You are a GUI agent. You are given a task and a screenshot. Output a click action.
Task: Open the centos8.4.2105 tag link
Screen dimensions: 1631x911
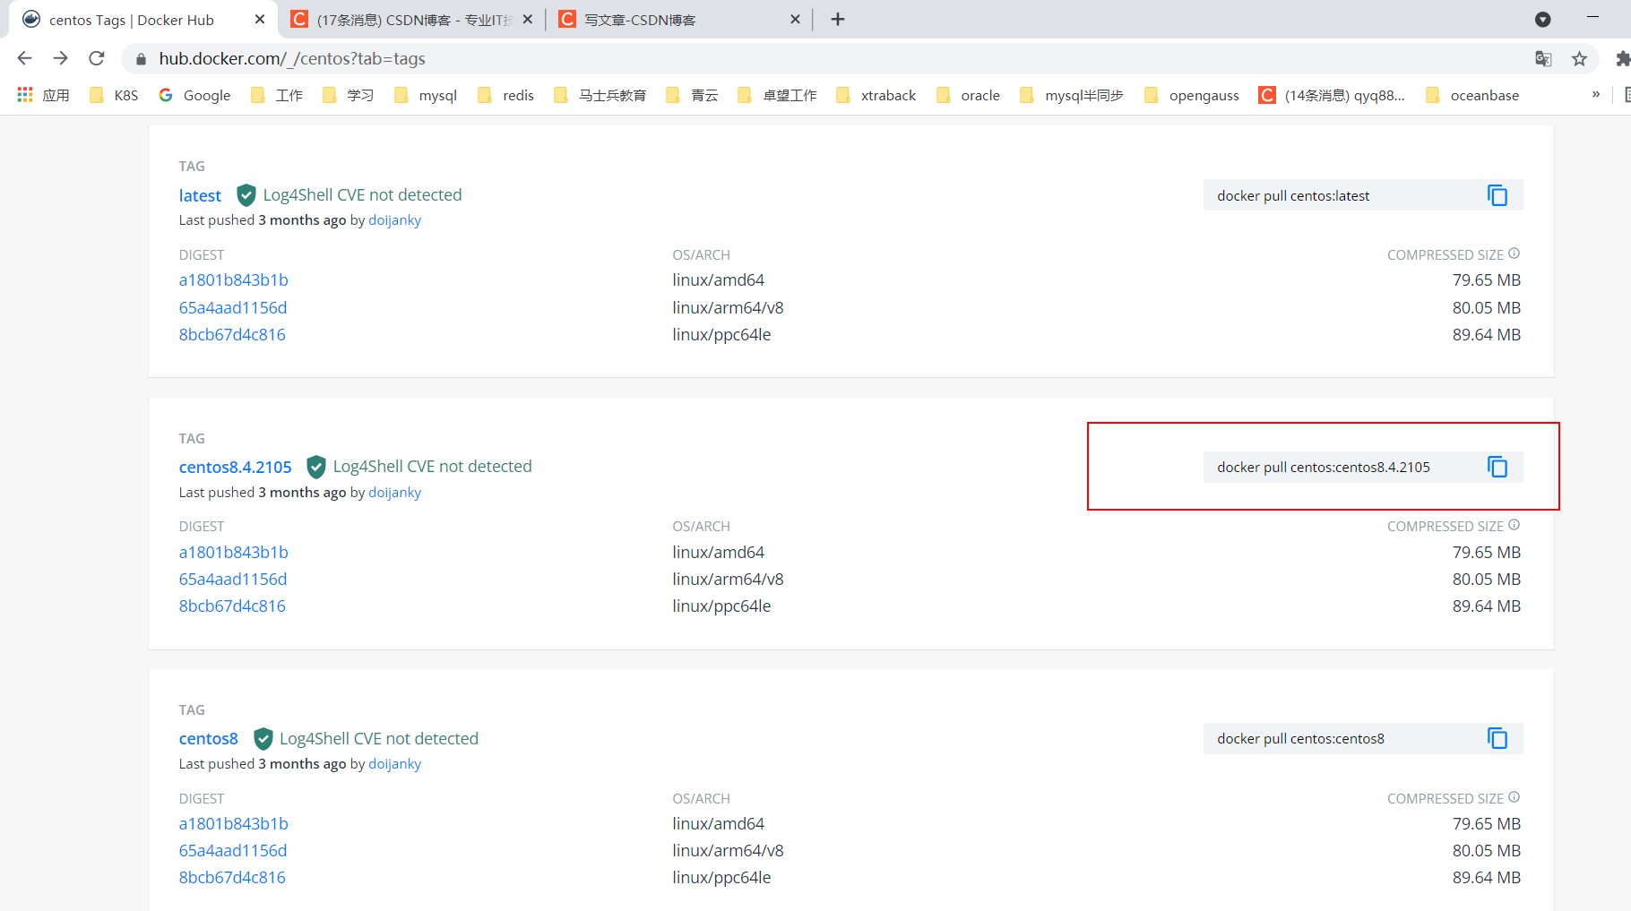click(235, 467)
